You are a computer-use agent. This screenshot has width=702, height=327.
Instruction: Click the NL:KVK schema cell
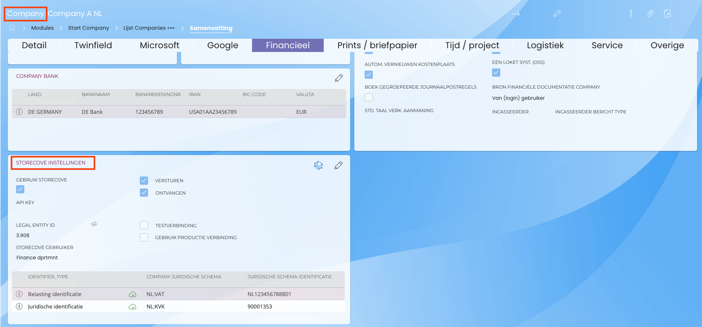(x=155, y=306)
